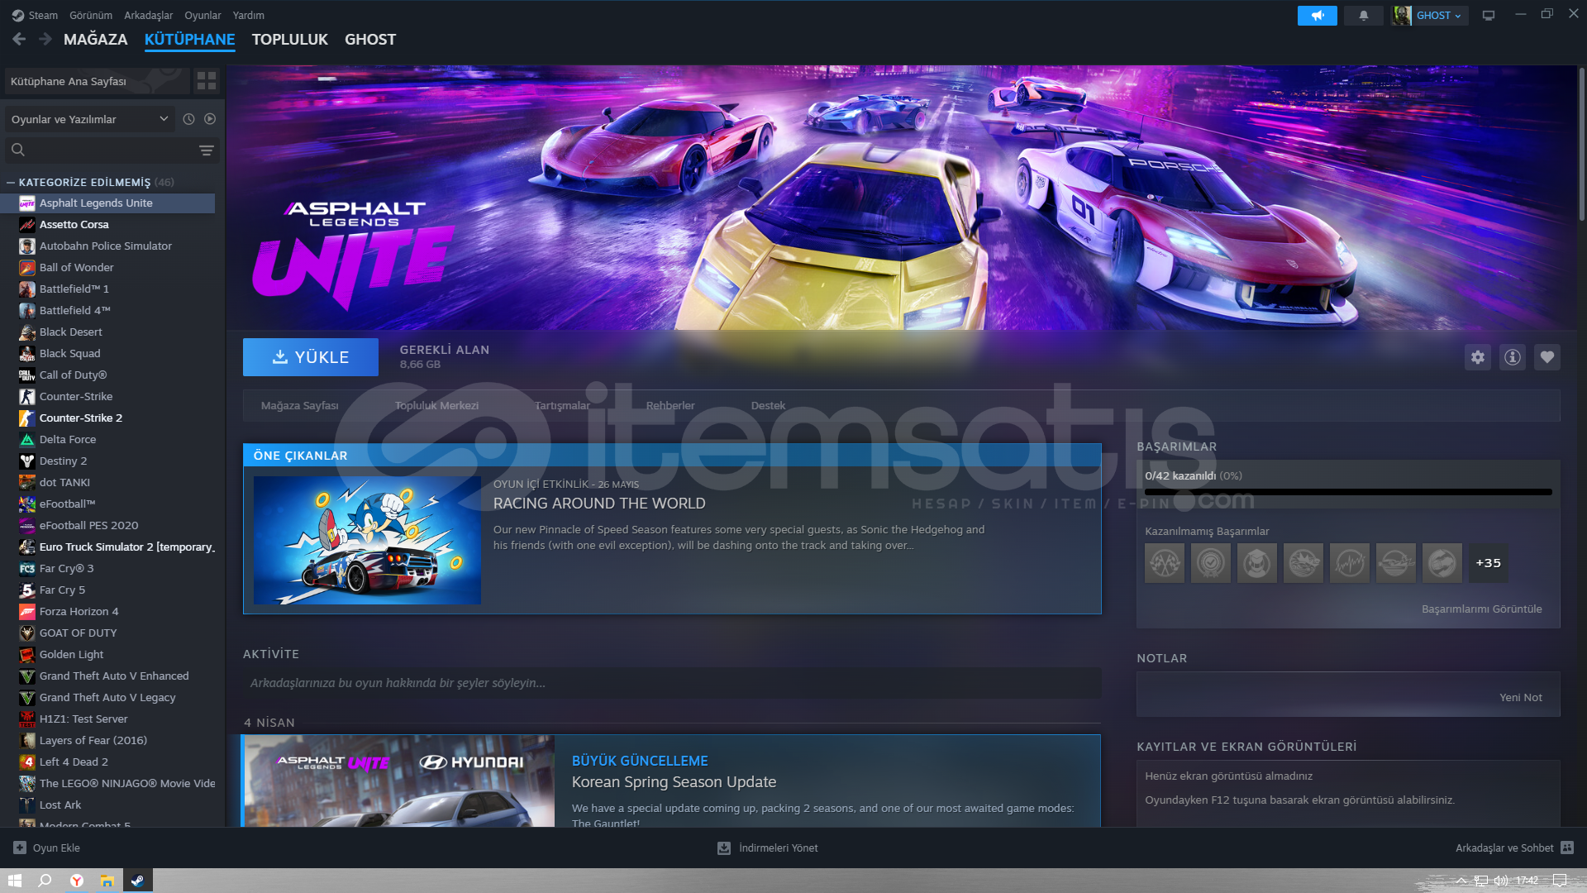Click the activity comment input field
Viewport: 1587px width, 893px height.
pos(672,683)
